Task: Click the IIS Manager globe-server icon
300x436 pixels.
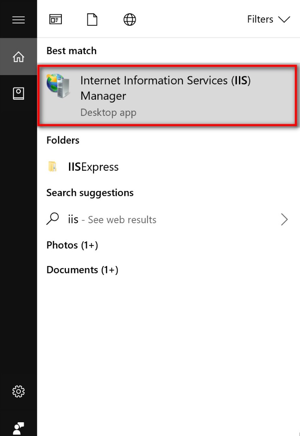Action: [x=58, y=86]
